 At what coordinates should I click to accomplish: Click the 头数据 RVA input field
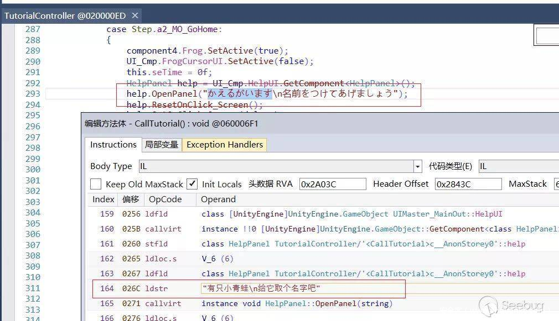(332, 184)
